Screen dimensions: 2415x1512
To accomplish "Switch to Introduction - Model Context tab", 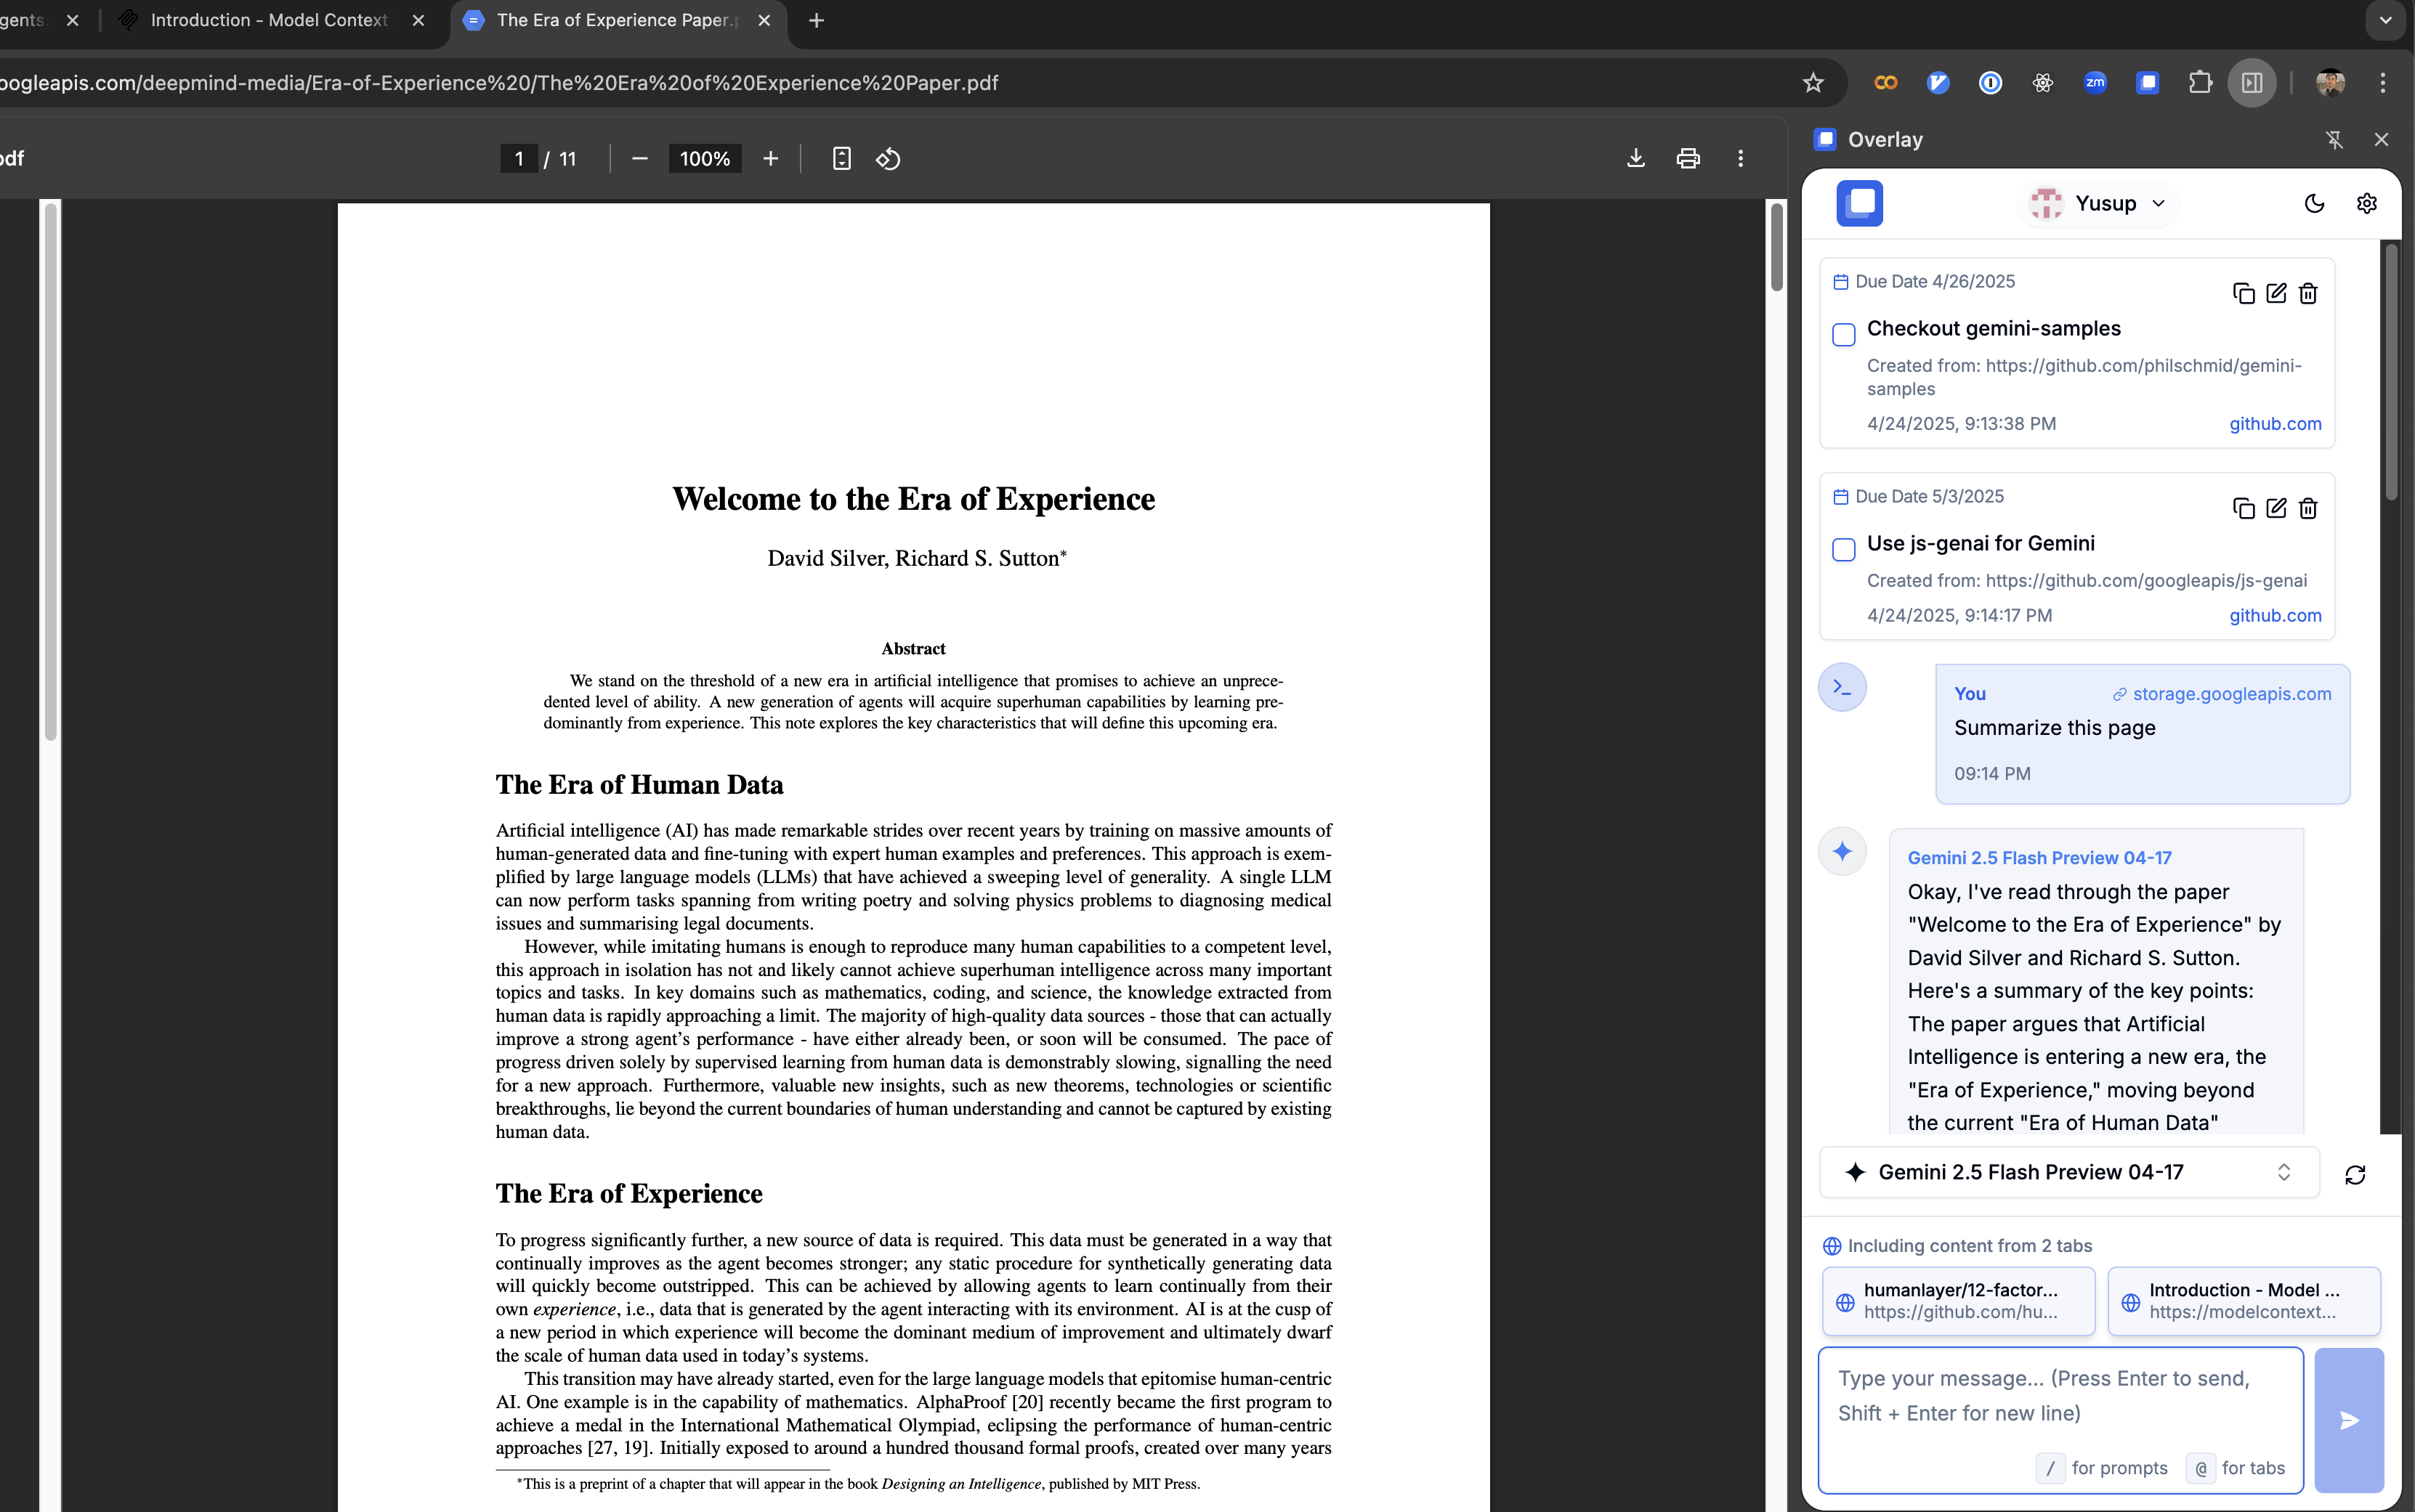I will pyautogui.click(x=269, y=20).
